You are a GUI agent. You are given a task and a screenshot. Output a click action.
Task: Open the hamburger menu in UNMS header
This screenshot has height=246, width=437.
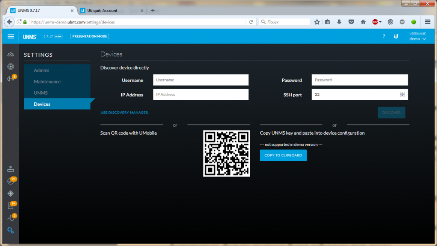(11, 37)
